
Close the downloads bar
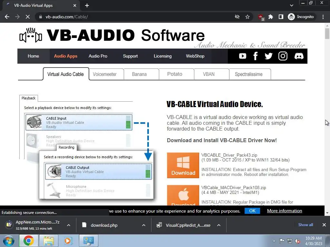324,225
